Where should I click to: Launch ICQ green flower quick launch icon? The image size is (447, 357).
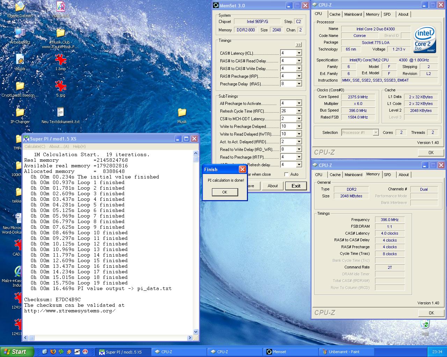(x=61, y=352)
